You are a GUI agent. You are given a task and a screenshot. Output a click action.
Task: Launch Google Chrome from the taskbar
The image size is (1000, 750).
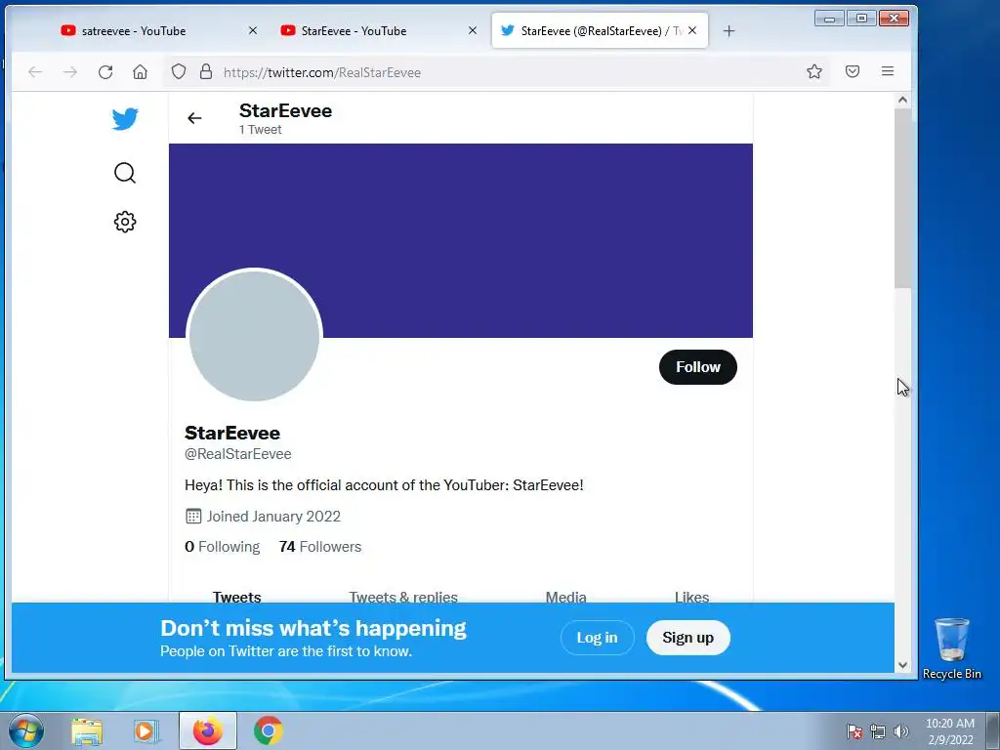point(268,730)
